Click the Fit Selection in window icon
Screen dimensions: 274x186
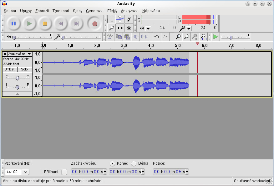point(195,37)
